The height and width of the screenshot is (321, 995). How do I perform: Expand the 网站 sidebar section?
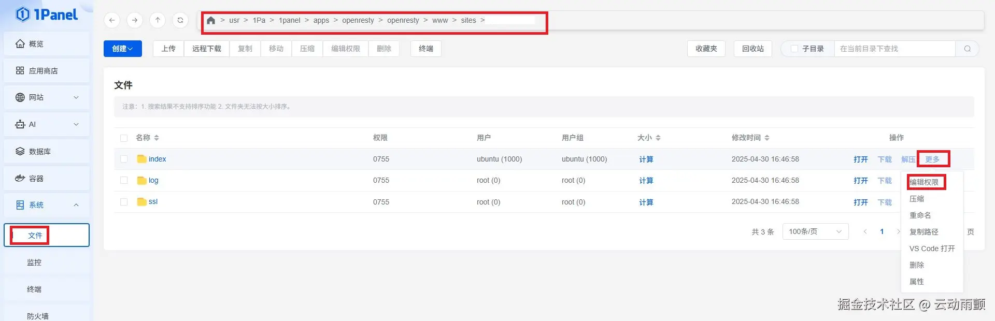tap(47, 97)
